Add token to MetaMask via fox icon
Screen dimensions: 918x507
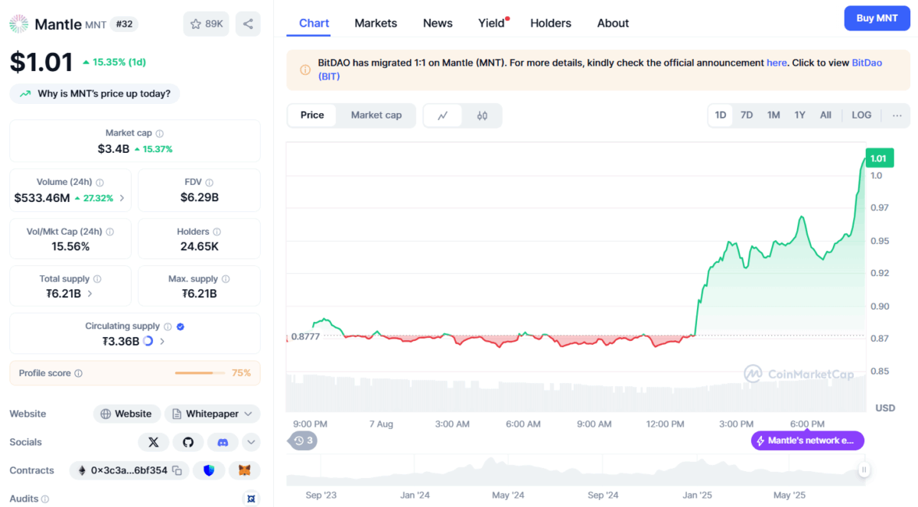point(245,470)
